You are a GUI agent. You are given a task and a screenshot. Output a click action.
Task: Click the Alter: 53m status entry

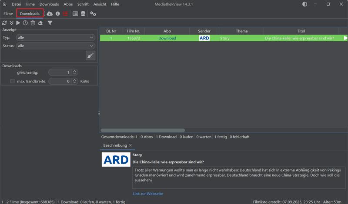(332, 202)
